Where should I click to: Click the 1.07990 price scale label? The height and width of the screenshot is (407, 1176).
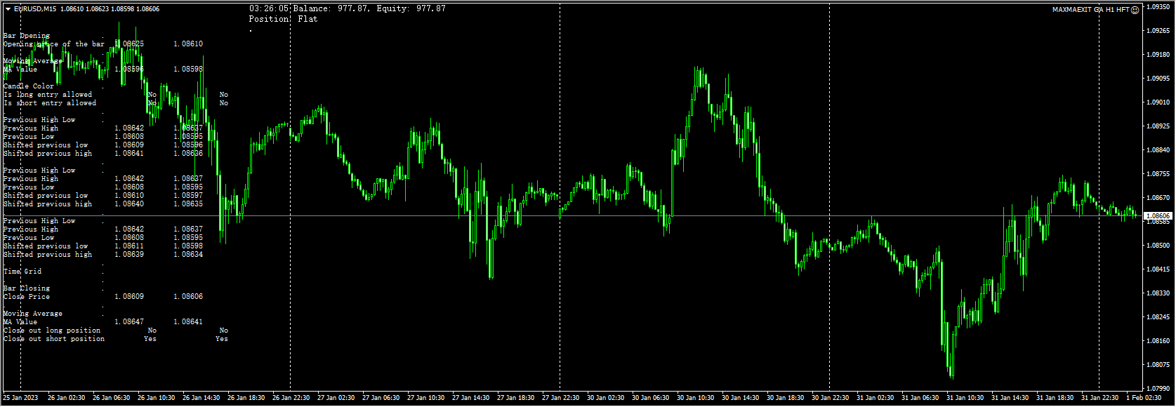click(1158, 389)
